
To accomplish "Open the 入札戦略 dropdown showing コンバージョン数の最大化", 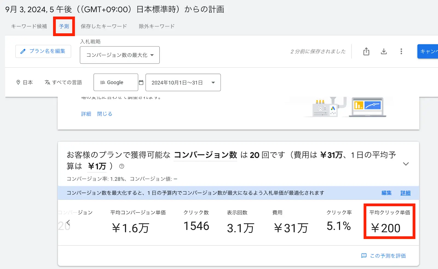I will [119, 55].
